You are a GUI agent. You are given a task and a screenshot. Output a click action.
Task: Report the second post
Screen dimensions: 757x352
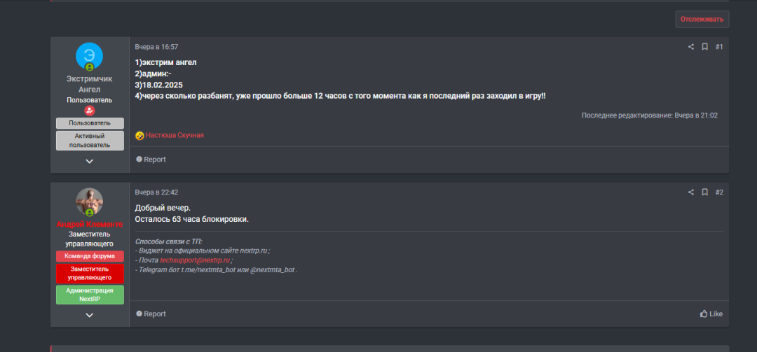coord(151,314)
